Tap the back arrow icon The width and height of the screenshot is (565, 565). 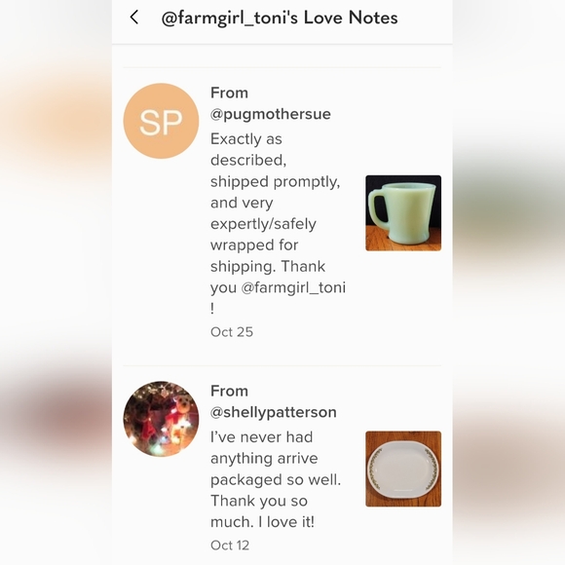click(x=134, y=17)
